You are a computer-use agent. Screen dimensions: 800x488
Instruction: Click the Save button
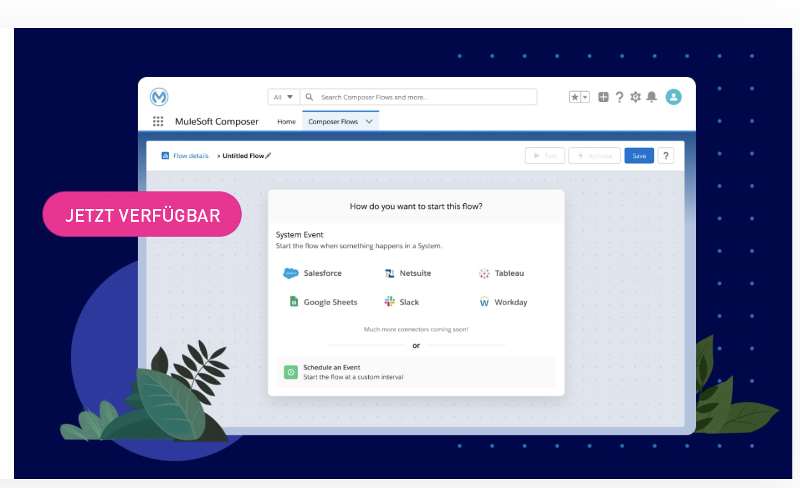(x=639, y=155)
